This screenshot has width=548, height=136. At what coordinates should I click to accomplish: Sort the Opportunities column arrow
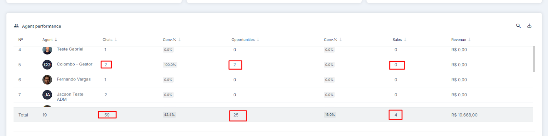pos(258,39)
